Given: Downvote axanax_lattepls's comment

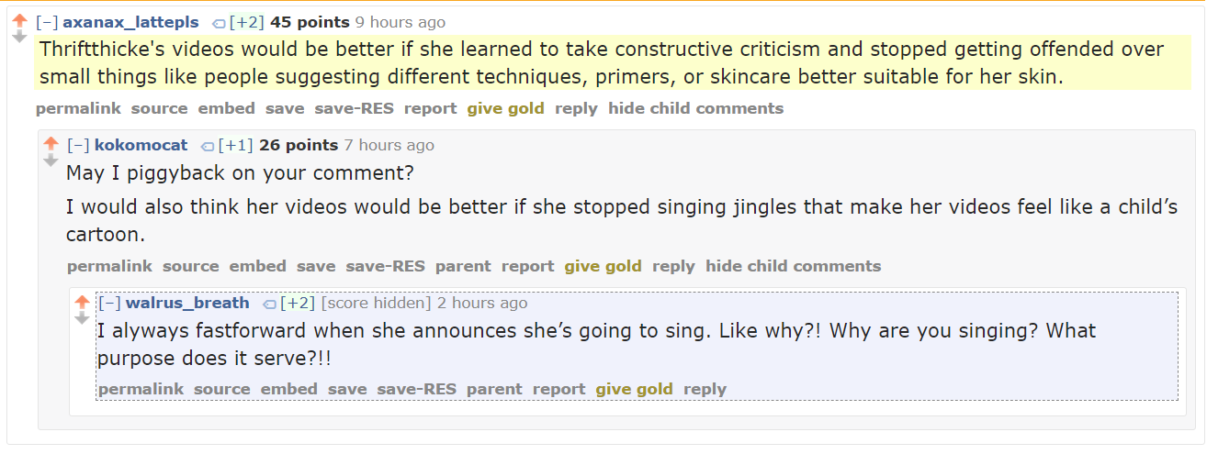Looking at the screenshot, I should 19,37.
